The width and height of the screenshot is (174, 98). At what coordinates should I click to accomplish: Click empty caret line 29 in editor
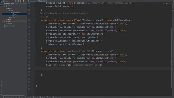coord(103,68)
